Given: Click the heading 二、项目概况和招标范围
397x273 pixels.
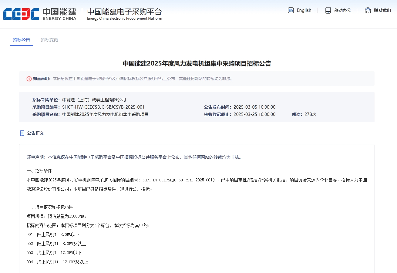Looking at the screenshot, I should [x=50, y=207].
